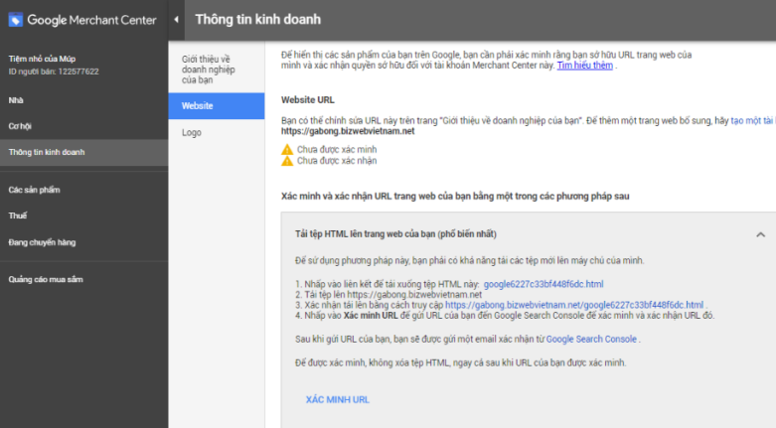Open Nhà in the left sidebar
The width and height of the screenshot is (776, 428).
tap(16, 100)
